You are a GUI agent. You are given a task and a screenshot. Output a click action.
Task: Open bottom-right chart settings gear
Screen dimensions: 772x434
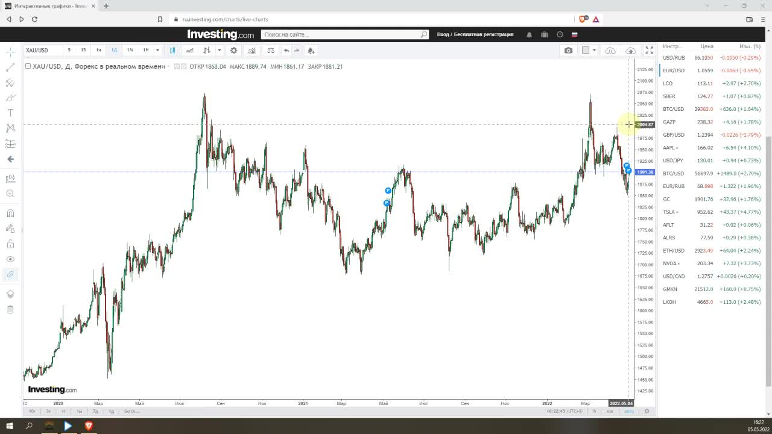647,411
